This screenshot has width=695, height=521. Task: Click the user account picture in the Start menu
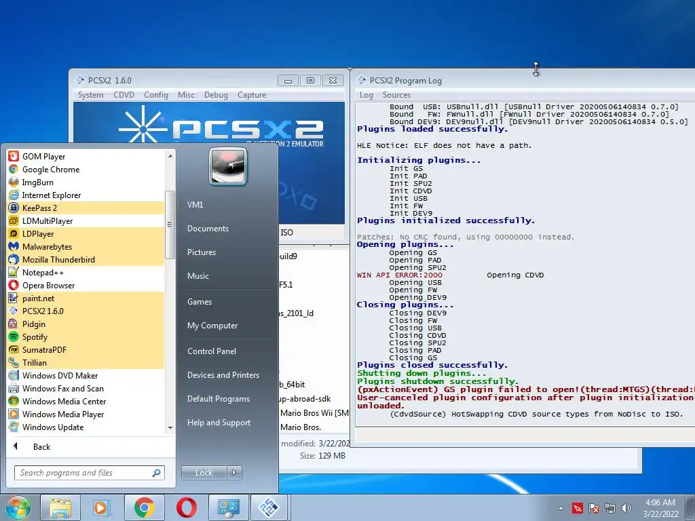pyautogui.click(x=228, y=166)
